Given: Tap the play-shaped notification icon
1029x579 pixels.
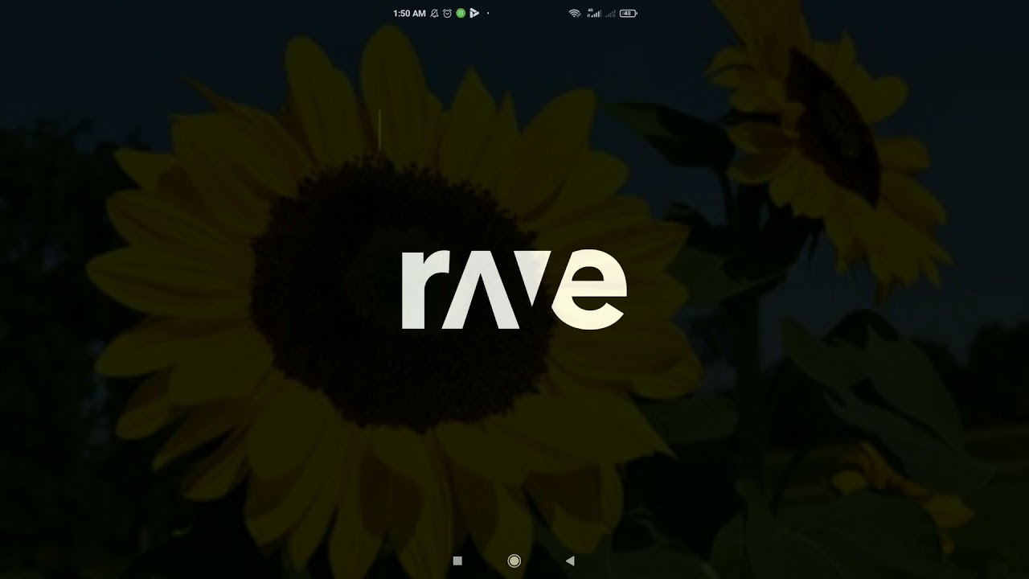Looking at the screenshot, I should coord(474,14).
